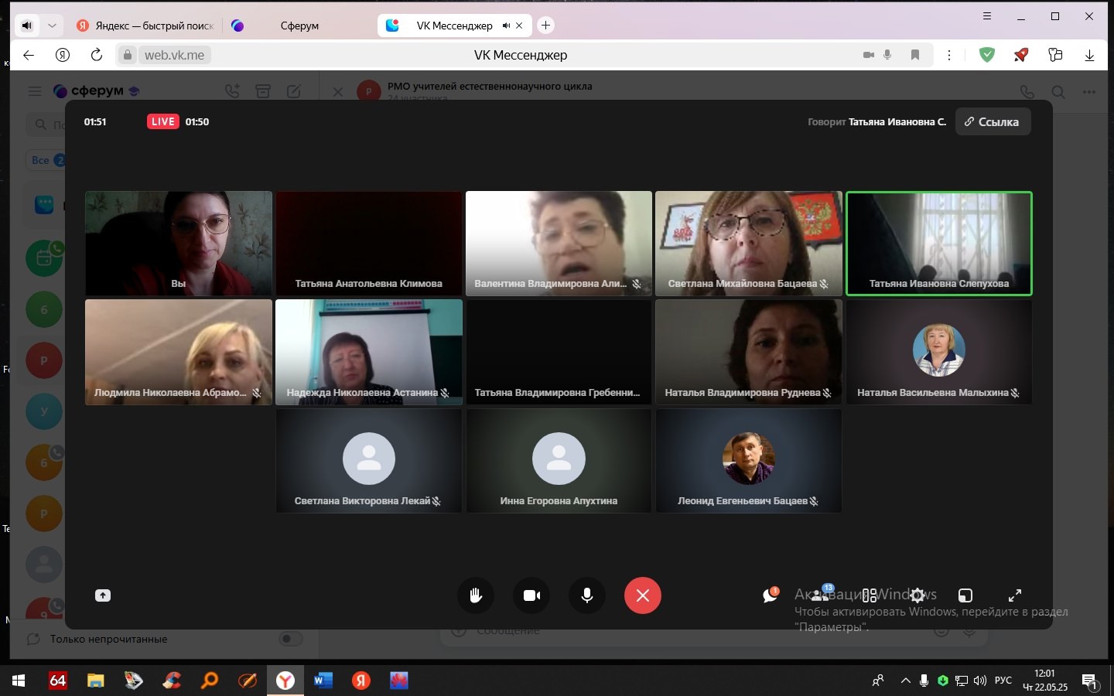Bookmark this page
This screenshot has width=1114, height=696.
click(x=915, y=55)
